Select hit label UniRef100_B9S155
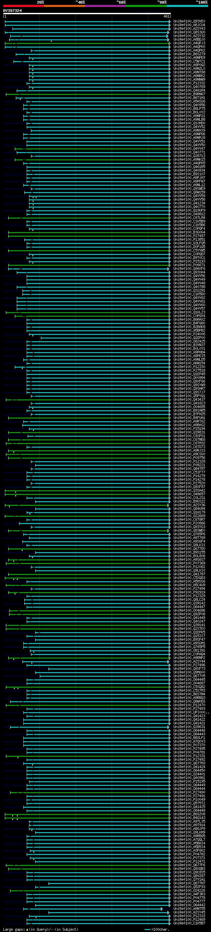Viewport: 211px width, 932px height. click(x=189, y=552)
